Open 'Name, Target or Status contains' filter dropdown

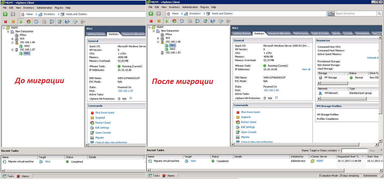pyautogui.click(x=339, y=151)
